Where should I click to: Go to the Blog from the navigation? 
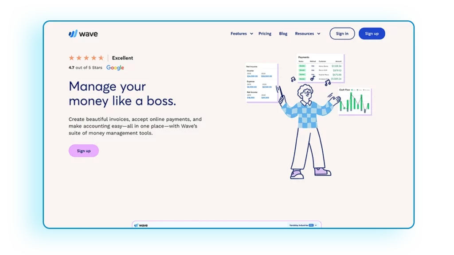point(283,34)
